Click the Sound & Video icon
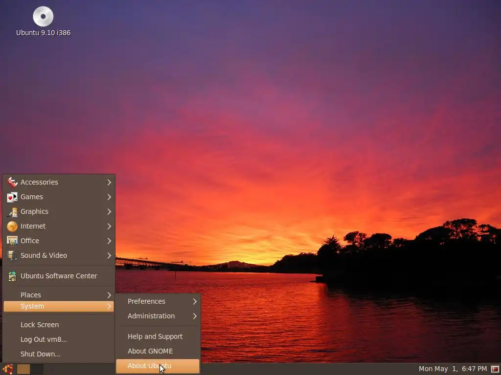 [12, 255]
